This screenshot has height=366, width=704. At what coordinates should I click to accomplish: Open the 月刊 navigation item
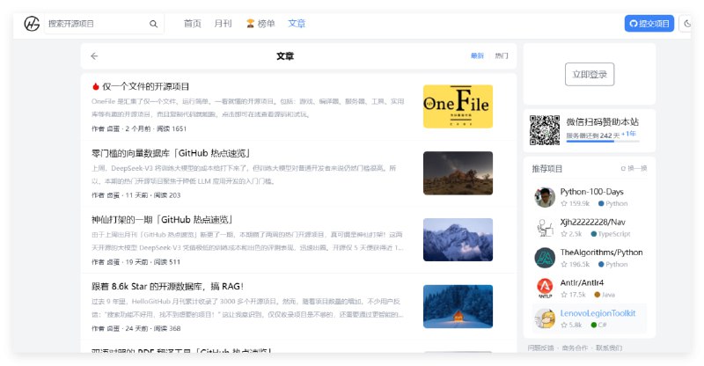tap(224, 24)
